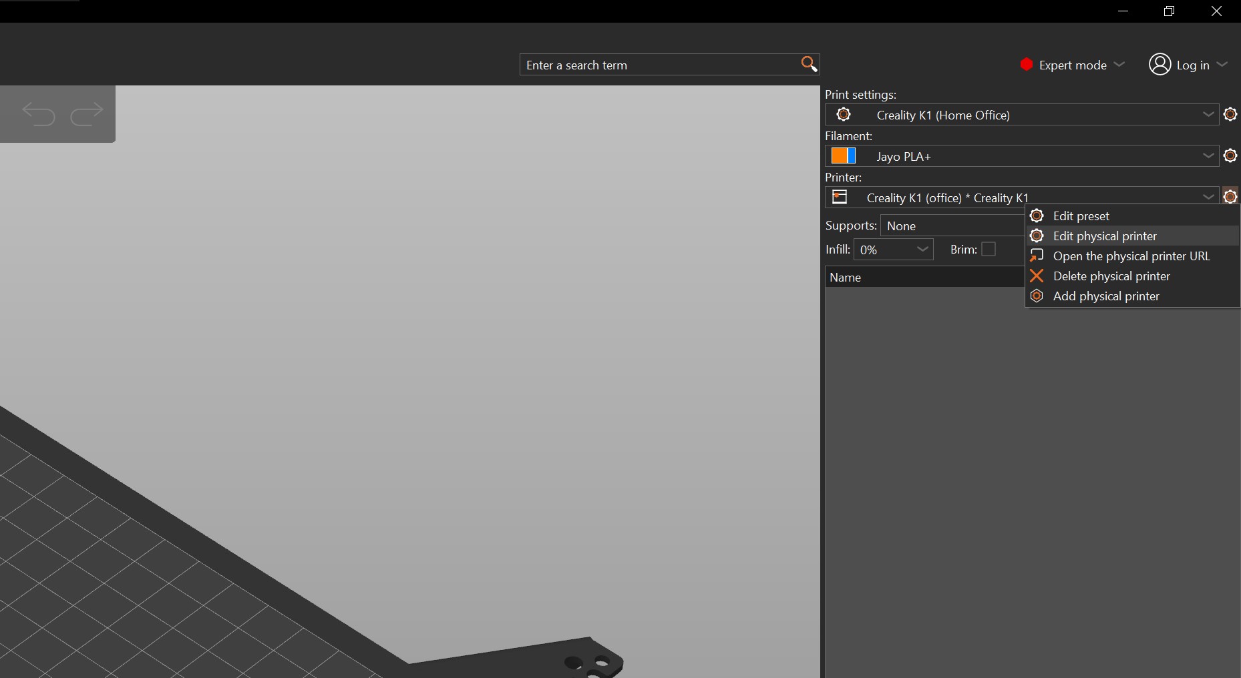Screen dimensions: 1241x678
Task: Click the user account avatar icon
Action: coord(1160,65)
